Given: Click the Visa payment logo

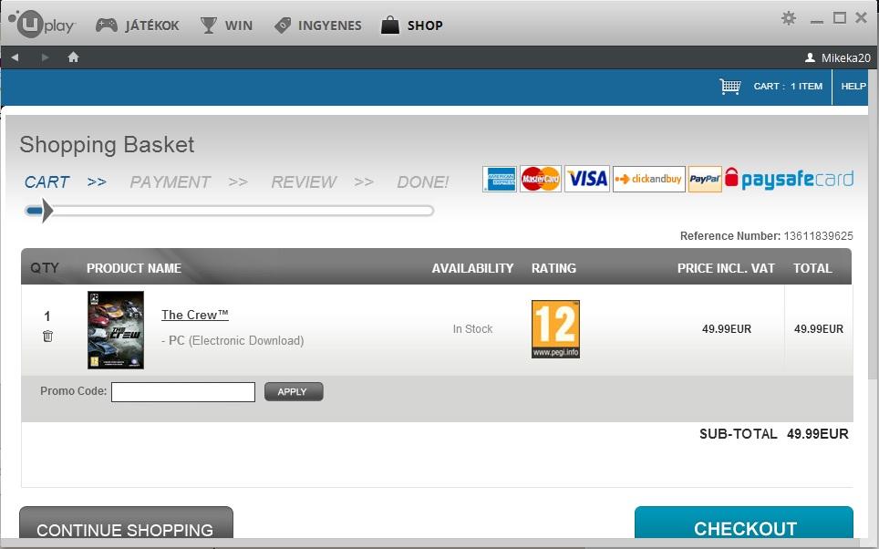Looking at the screenshot, I should pyautogui.click(x=587, y=180).
